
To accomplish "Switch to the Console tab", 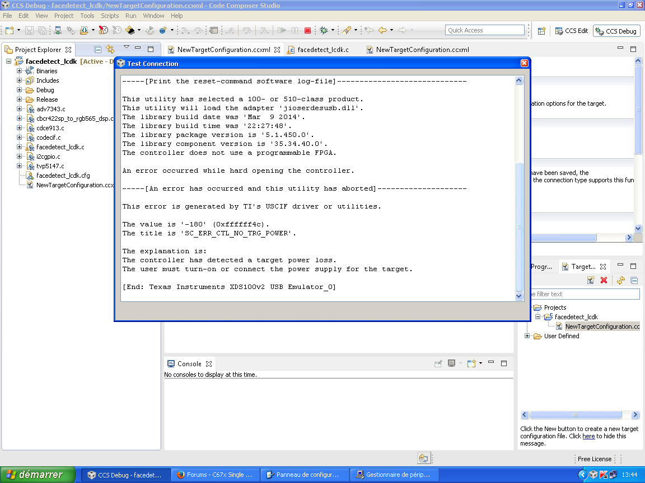I will point(189,364).
